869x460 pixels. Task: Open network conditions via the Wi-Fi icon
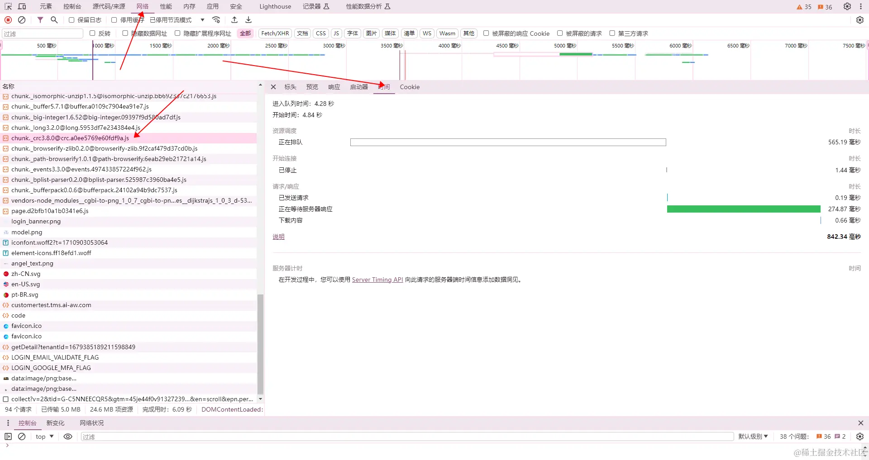(216, 20)
